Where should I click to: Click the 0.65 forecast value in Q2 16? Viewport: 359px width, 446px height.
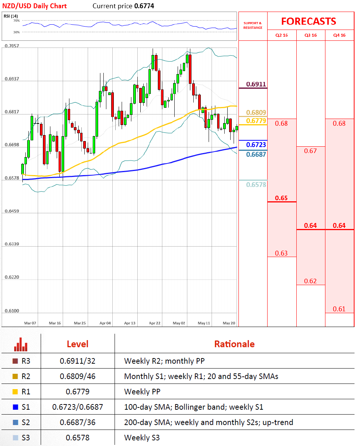[x=281, y=198]
